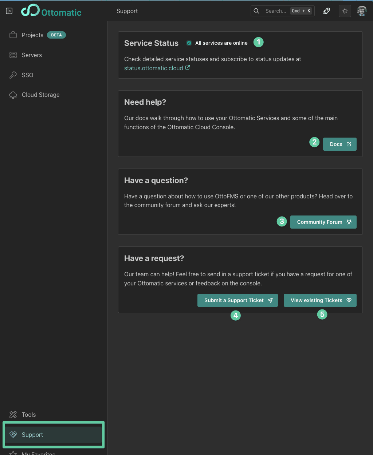Open the user avatar menu
This screenshot has height=455, width=373.
point(362,11)
